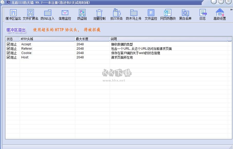Image resolution: width=233 pixels, height=149 pixels.
Task: Uncheck blocking for the Host header
Action: pos(8,57)
